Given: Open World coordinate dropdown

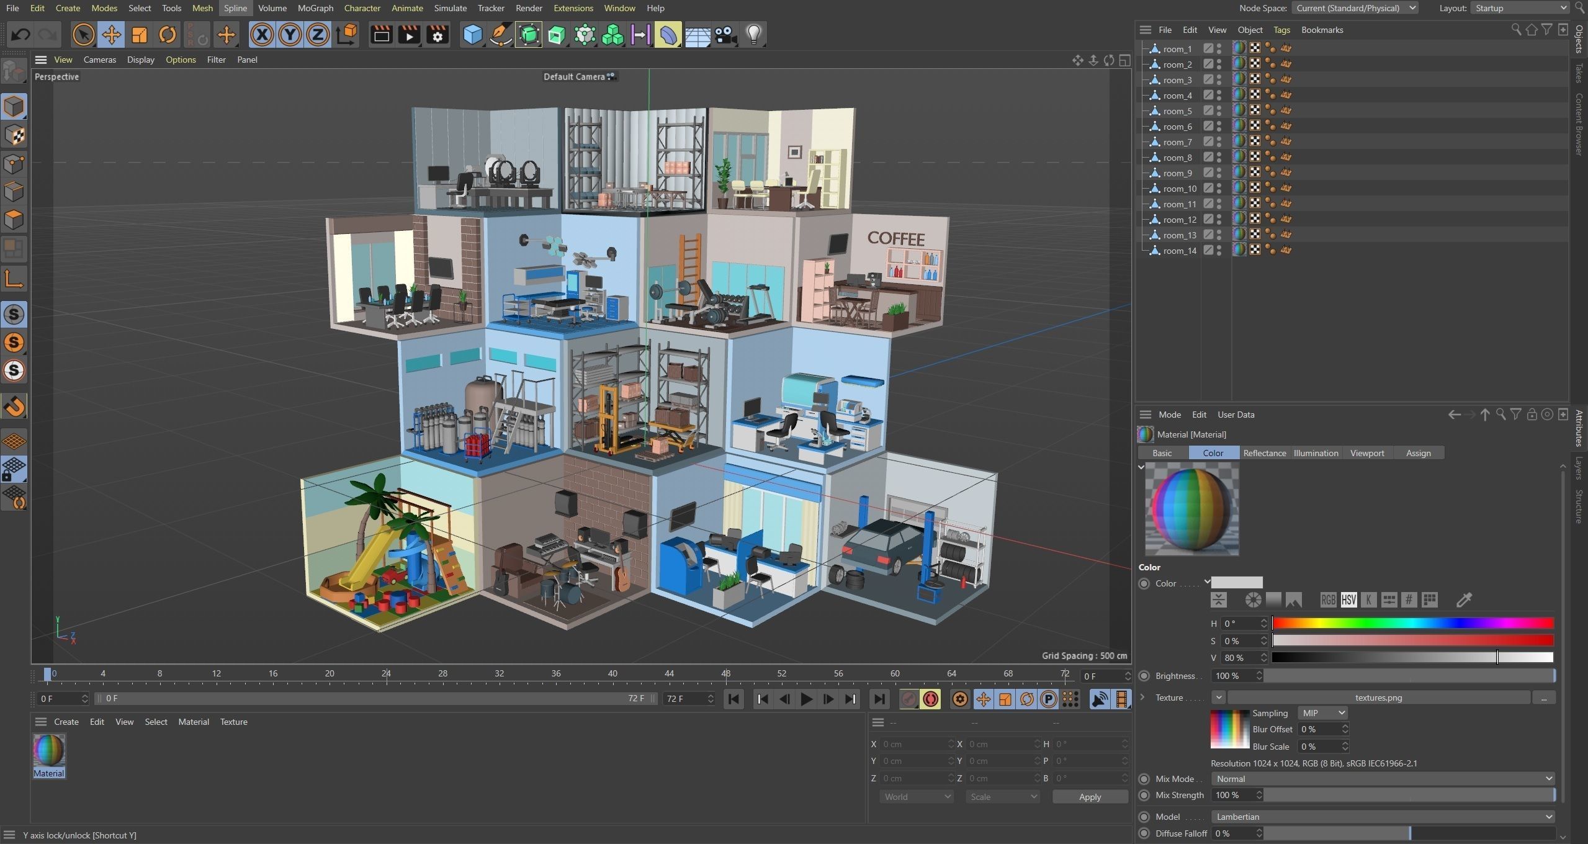Looking at the screenshot, I should point(916,797).
